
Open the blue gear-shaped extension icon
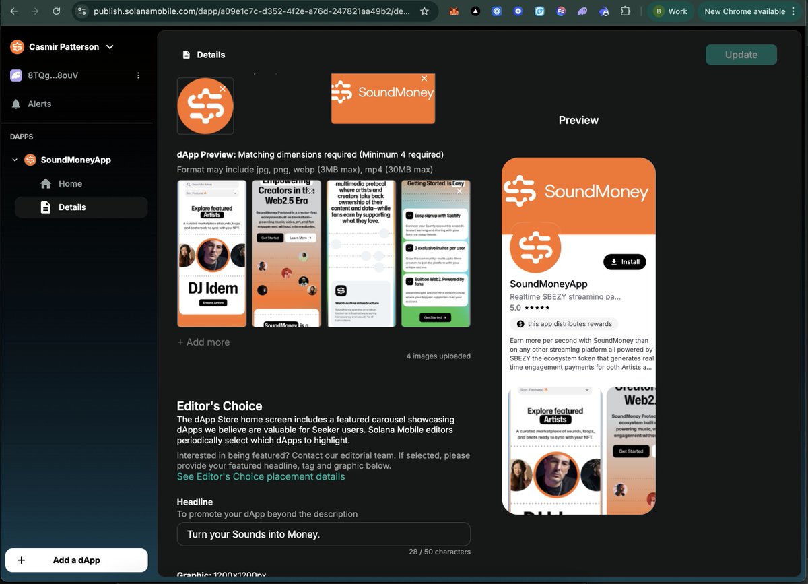point(497,11)
